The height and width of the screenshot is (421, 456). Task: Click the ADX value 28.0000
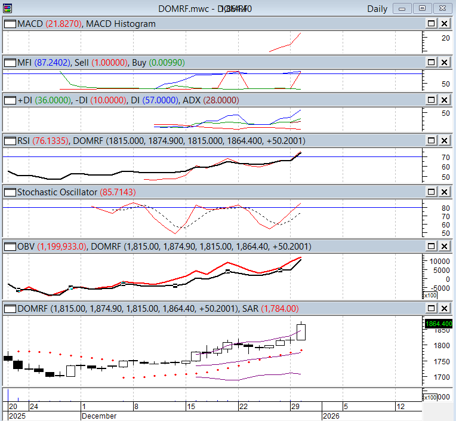point(221,100)
